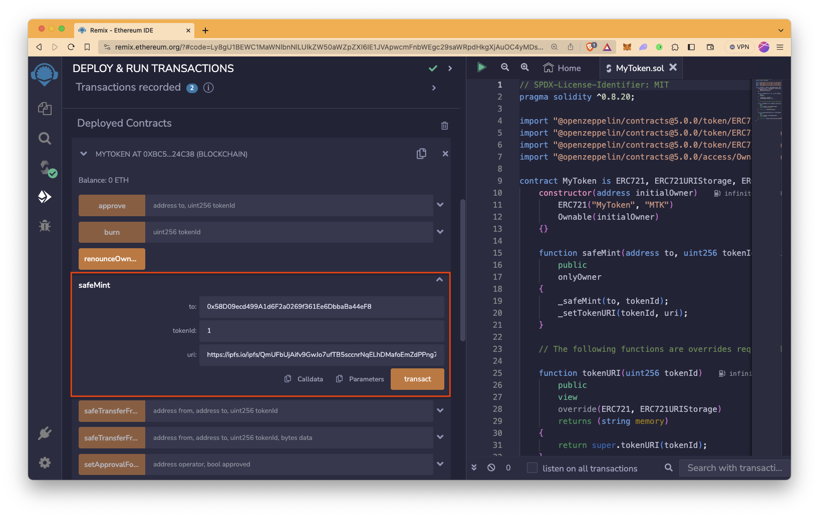Expand the Transactions recorded section
This screenshot has width=819, height=517.
pyautogui.click(x=434, y=88)
